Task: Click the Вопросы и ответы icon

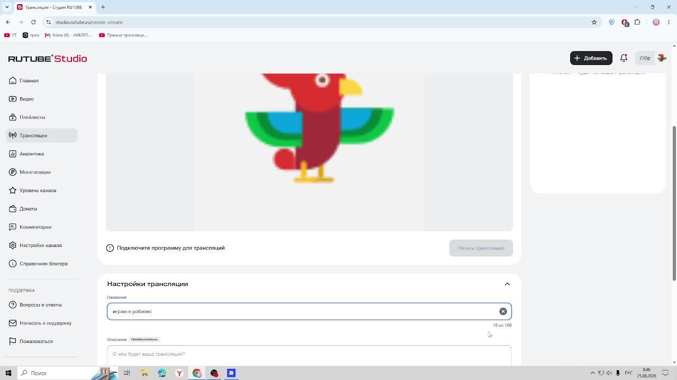Action: tap(13, 305)
